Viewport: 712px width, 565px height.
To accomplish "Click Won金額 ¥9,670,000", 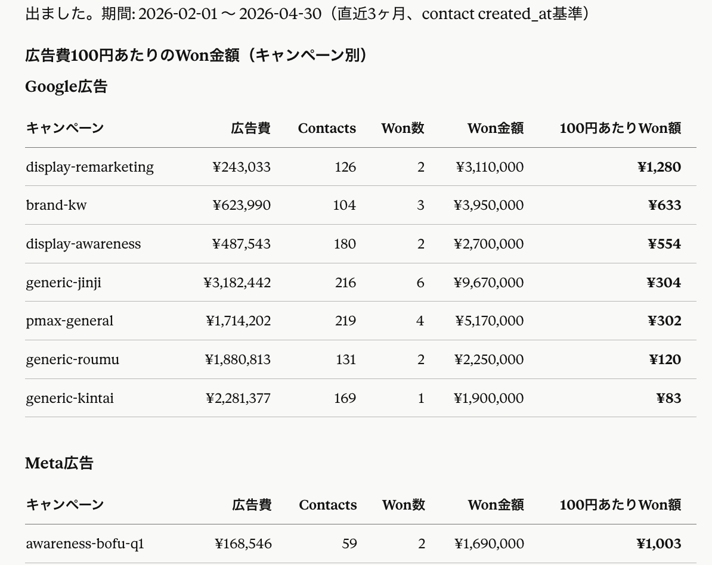I will [x=488, y=282].
